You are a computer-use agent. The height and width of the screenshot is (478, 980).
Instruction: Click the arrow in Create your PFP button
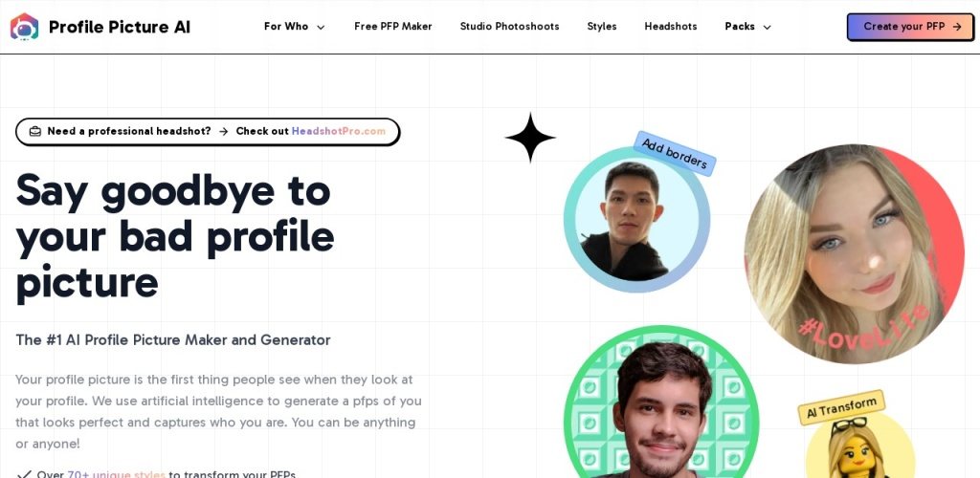coord(957,27)
